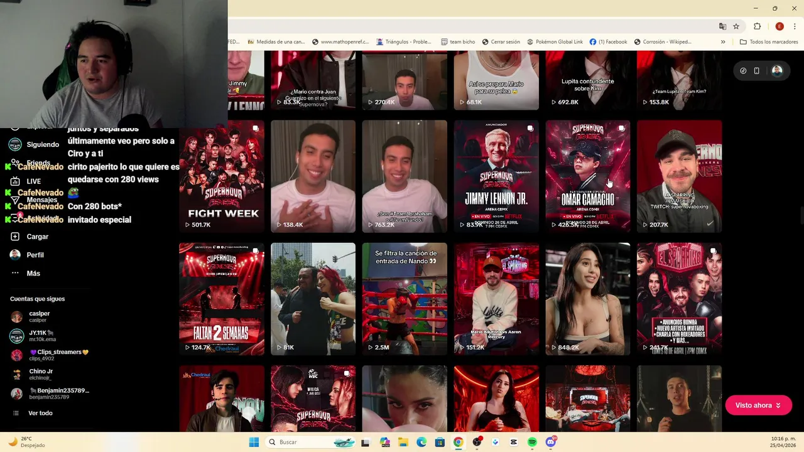Click the Cuentas que sigues heading

(38, 299)
